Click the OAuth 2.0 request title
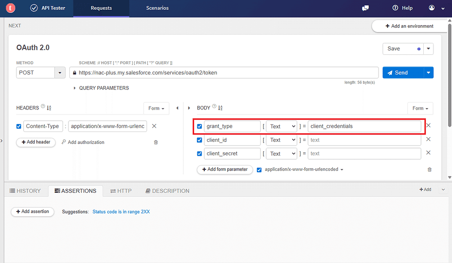The width and height of the screenshot is (452, 263). (x=33, y=48)
